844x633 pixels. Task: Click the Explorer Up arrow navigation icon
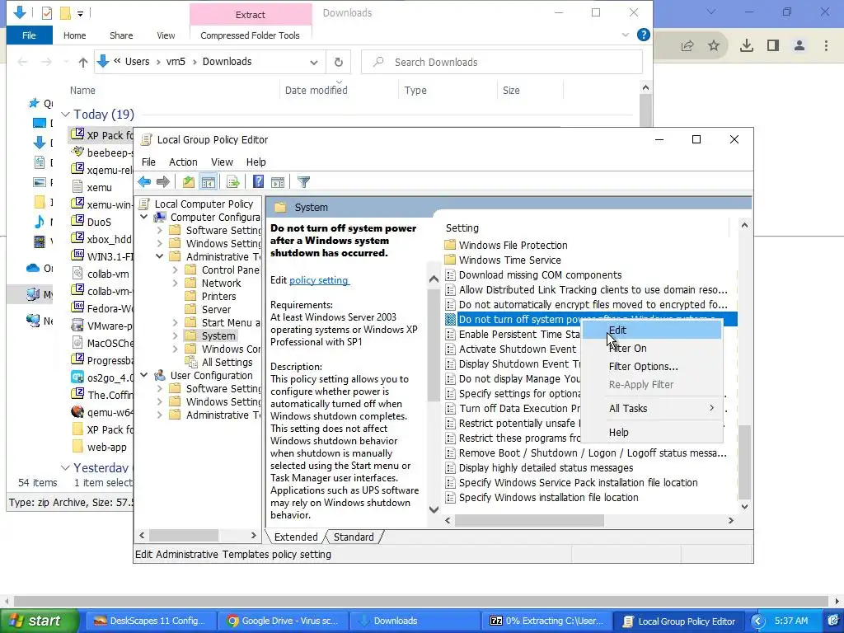(x=83, y=62)
